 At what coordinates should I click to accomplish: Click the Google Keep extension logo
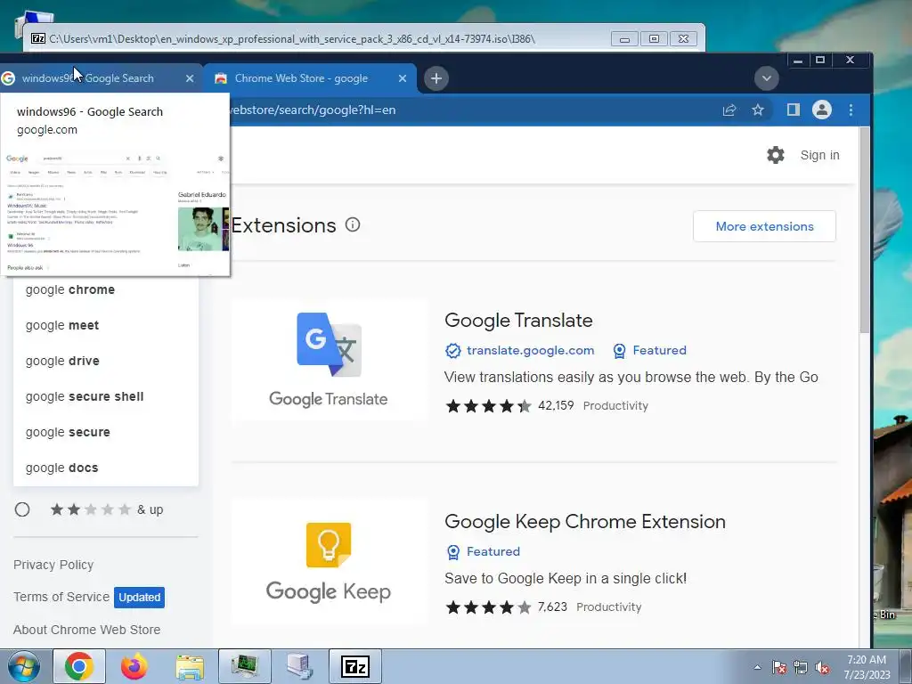click(x=329, y=561)
